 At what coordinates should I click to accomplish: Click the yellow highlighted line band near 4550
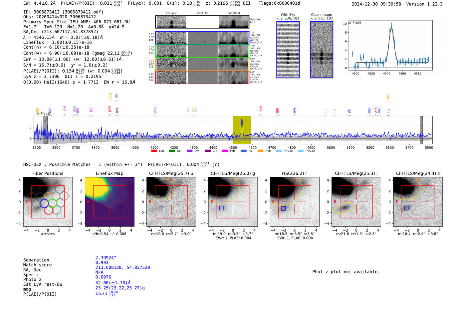(242, 130)
